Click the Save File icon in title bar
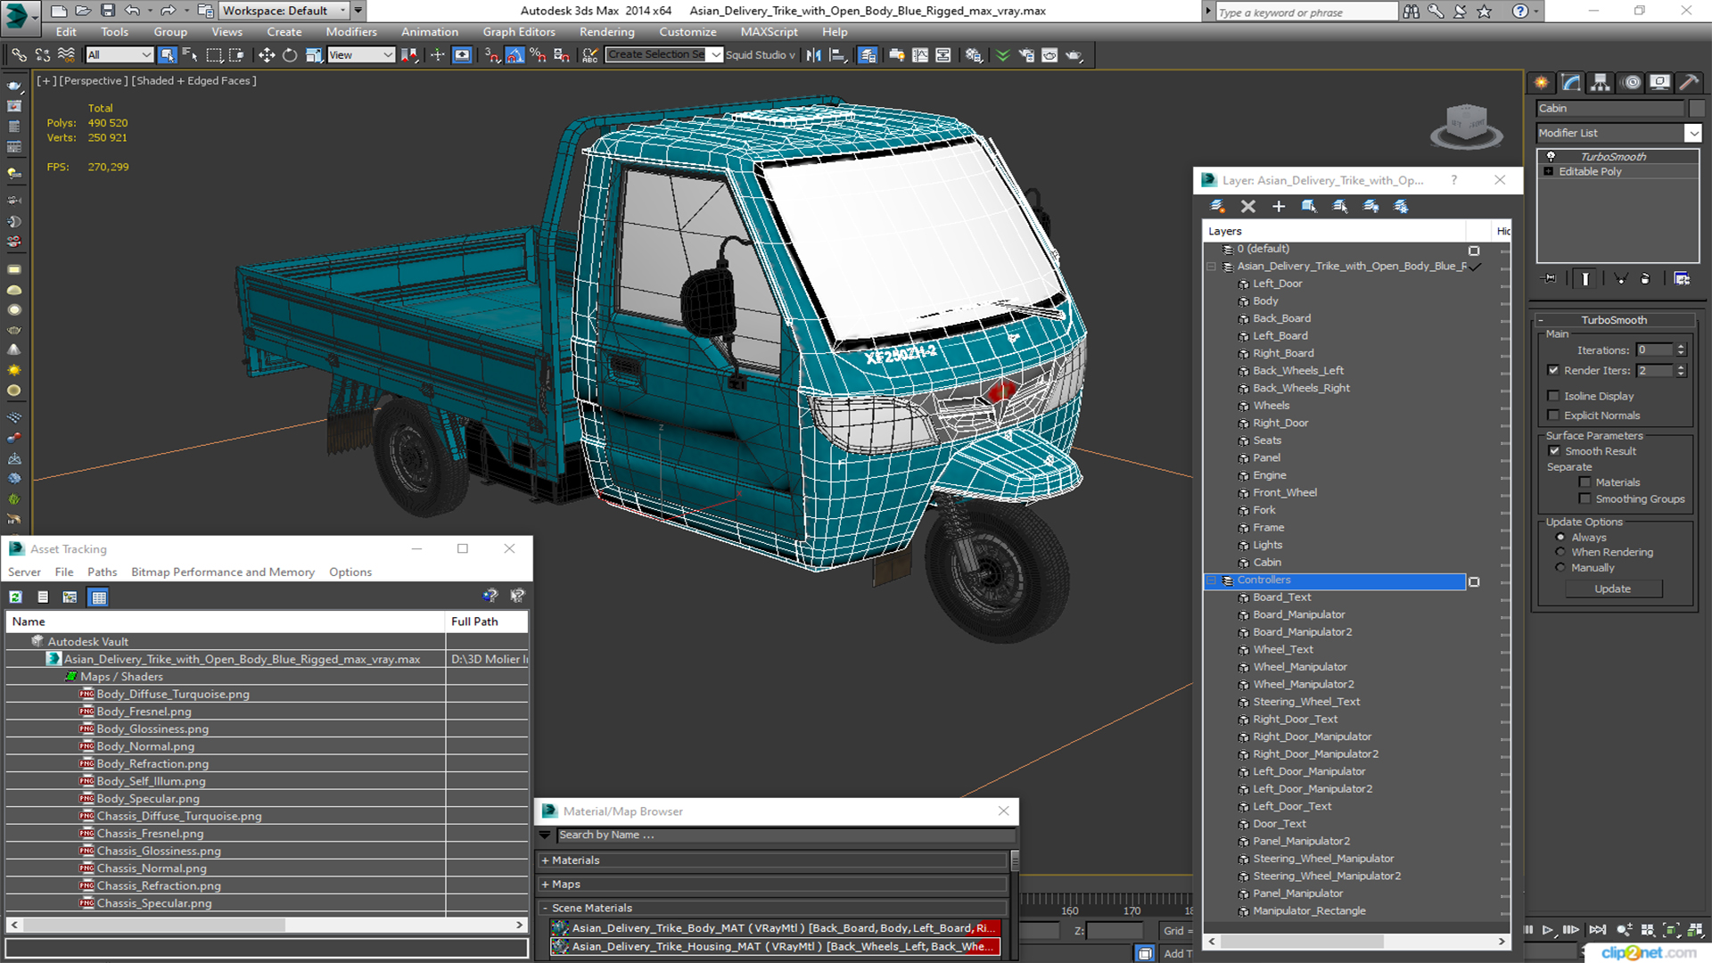This screenshot has width=1712, height=963. 108,11
